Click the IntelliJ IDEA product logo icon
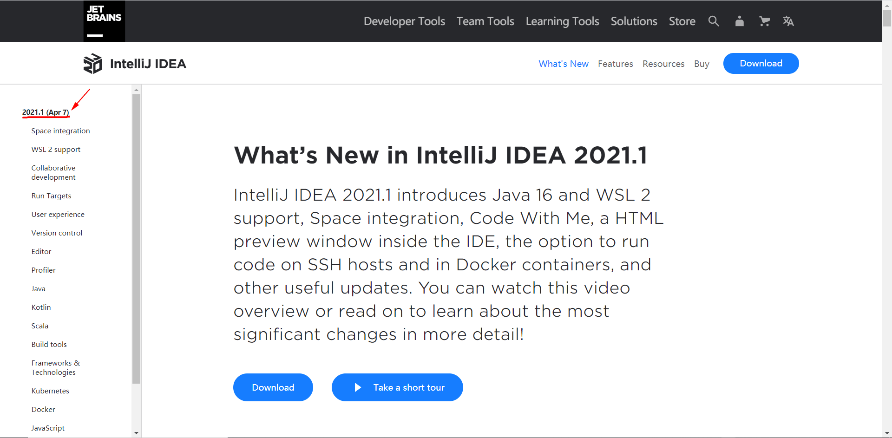 tap(92, 64)
